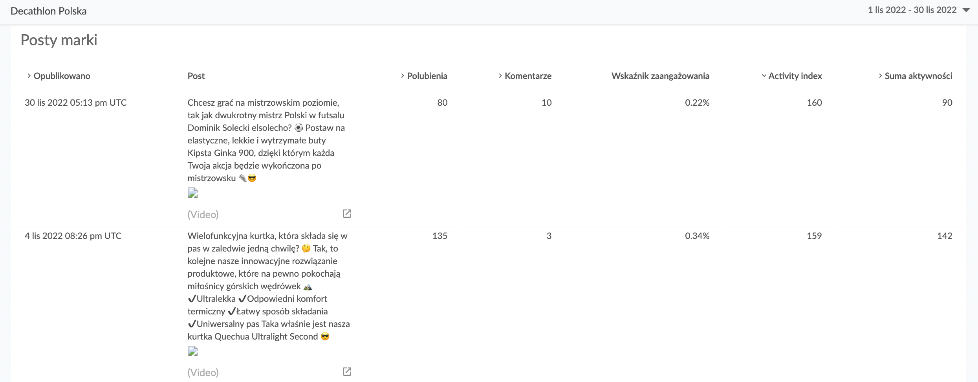The image size is (978, 382).
Task: Click the Posty marki section heading
Action: [59, 40]
